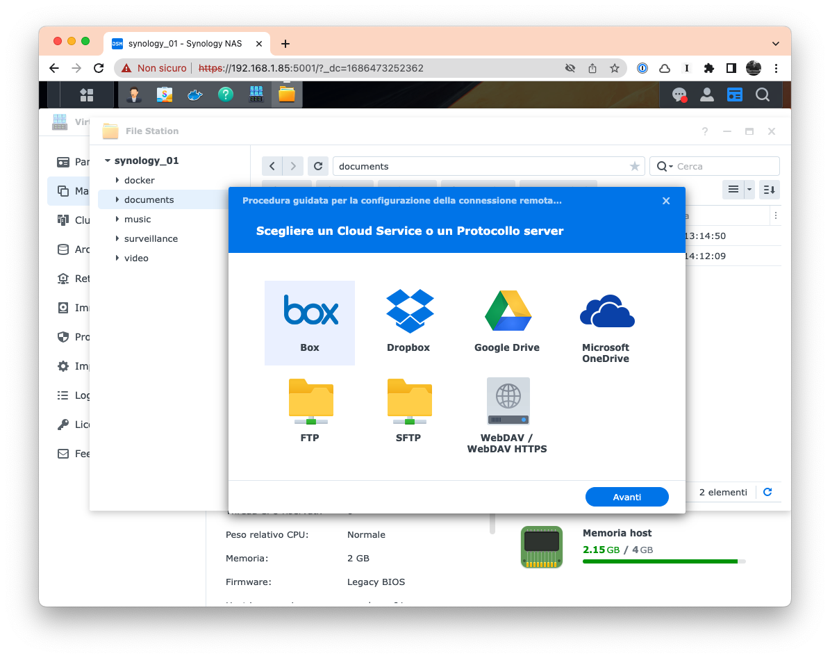
Task: Share this page from address bar
Action: pyautogui.click(x=592, y=68)
